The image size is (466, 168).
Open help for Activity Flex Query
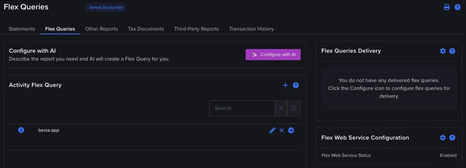tap(296, 85)
